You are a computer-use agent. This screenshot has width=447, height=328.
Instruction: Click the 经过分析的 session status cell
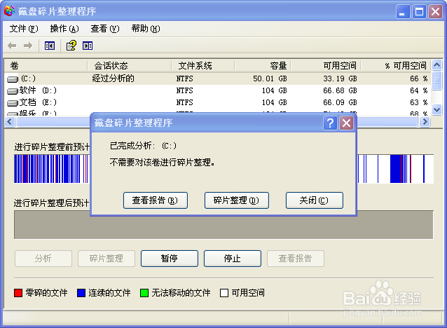click(114, 78)
